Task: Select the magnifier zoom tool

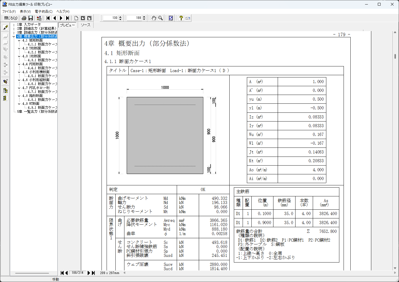Action: point(160,18)
